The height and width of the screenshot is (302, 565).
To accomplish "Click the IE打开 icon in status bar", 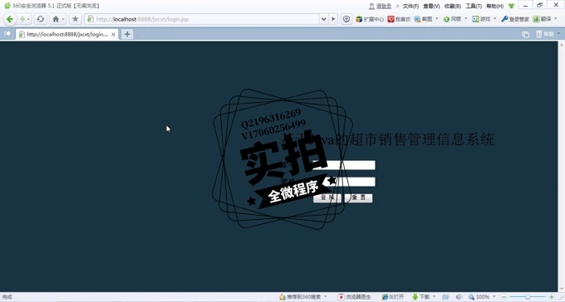I will 393,297.
